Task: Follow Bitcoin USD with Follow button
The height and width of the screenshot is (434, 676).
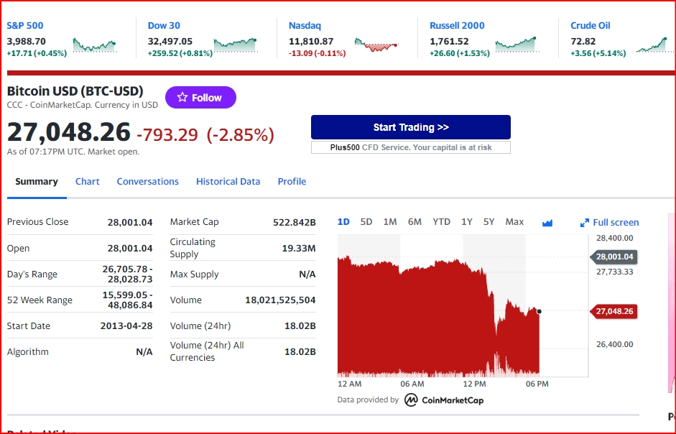Action: point(200,98)
